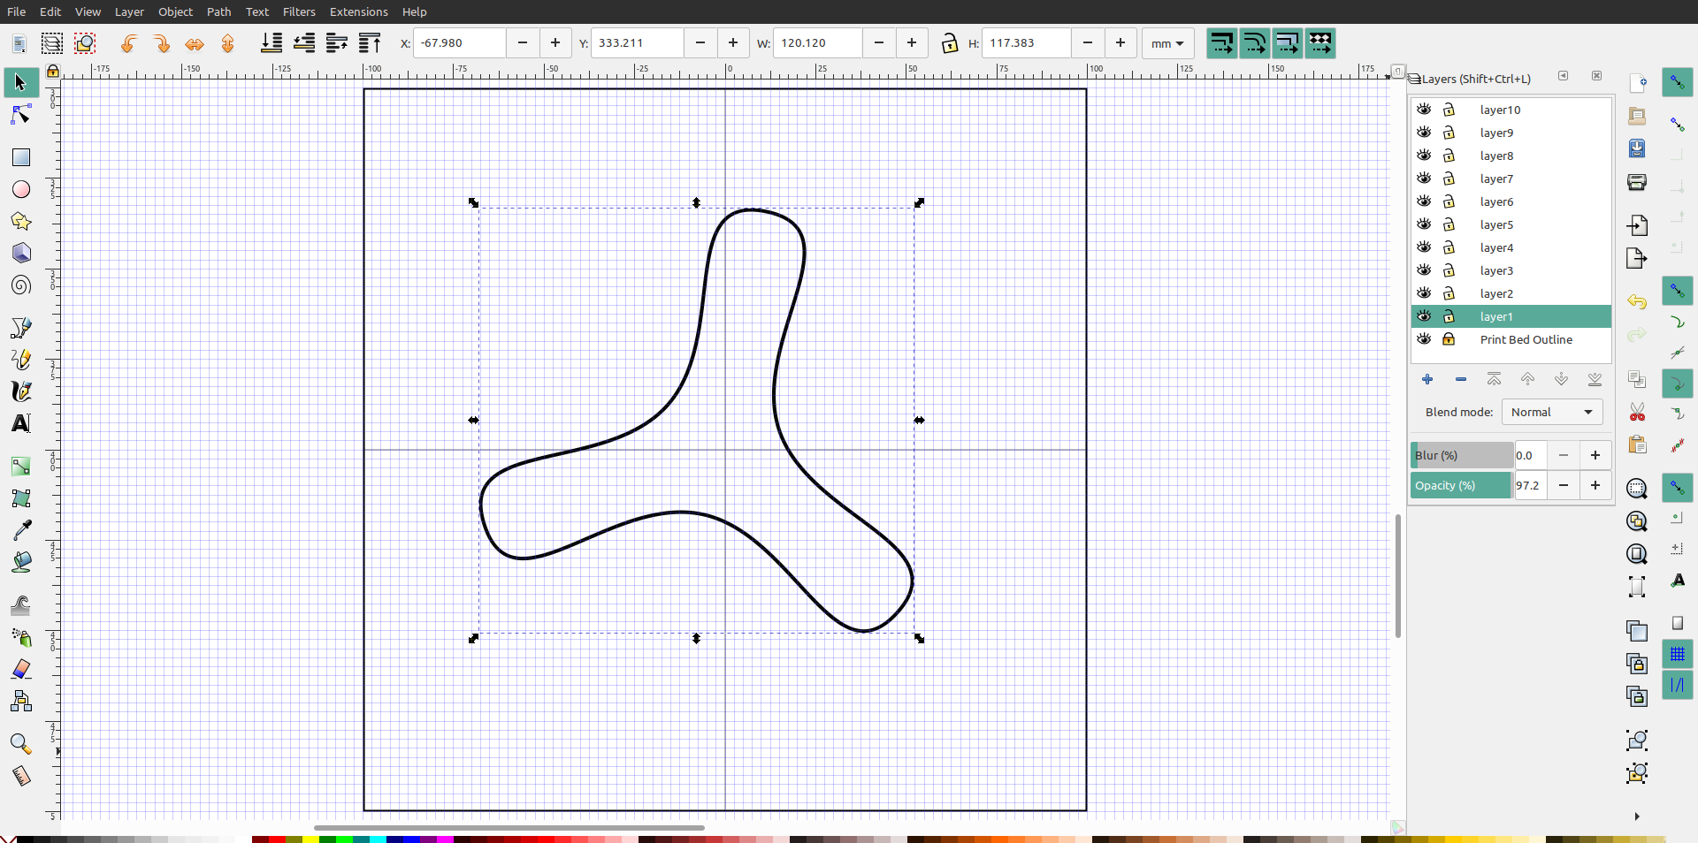Unlock the Print Bed Outline layer

coord(1449,339)
